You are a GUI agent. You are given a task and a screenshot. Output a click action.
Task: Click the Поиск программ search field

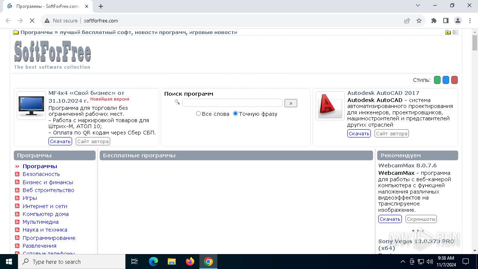(232, 103)
